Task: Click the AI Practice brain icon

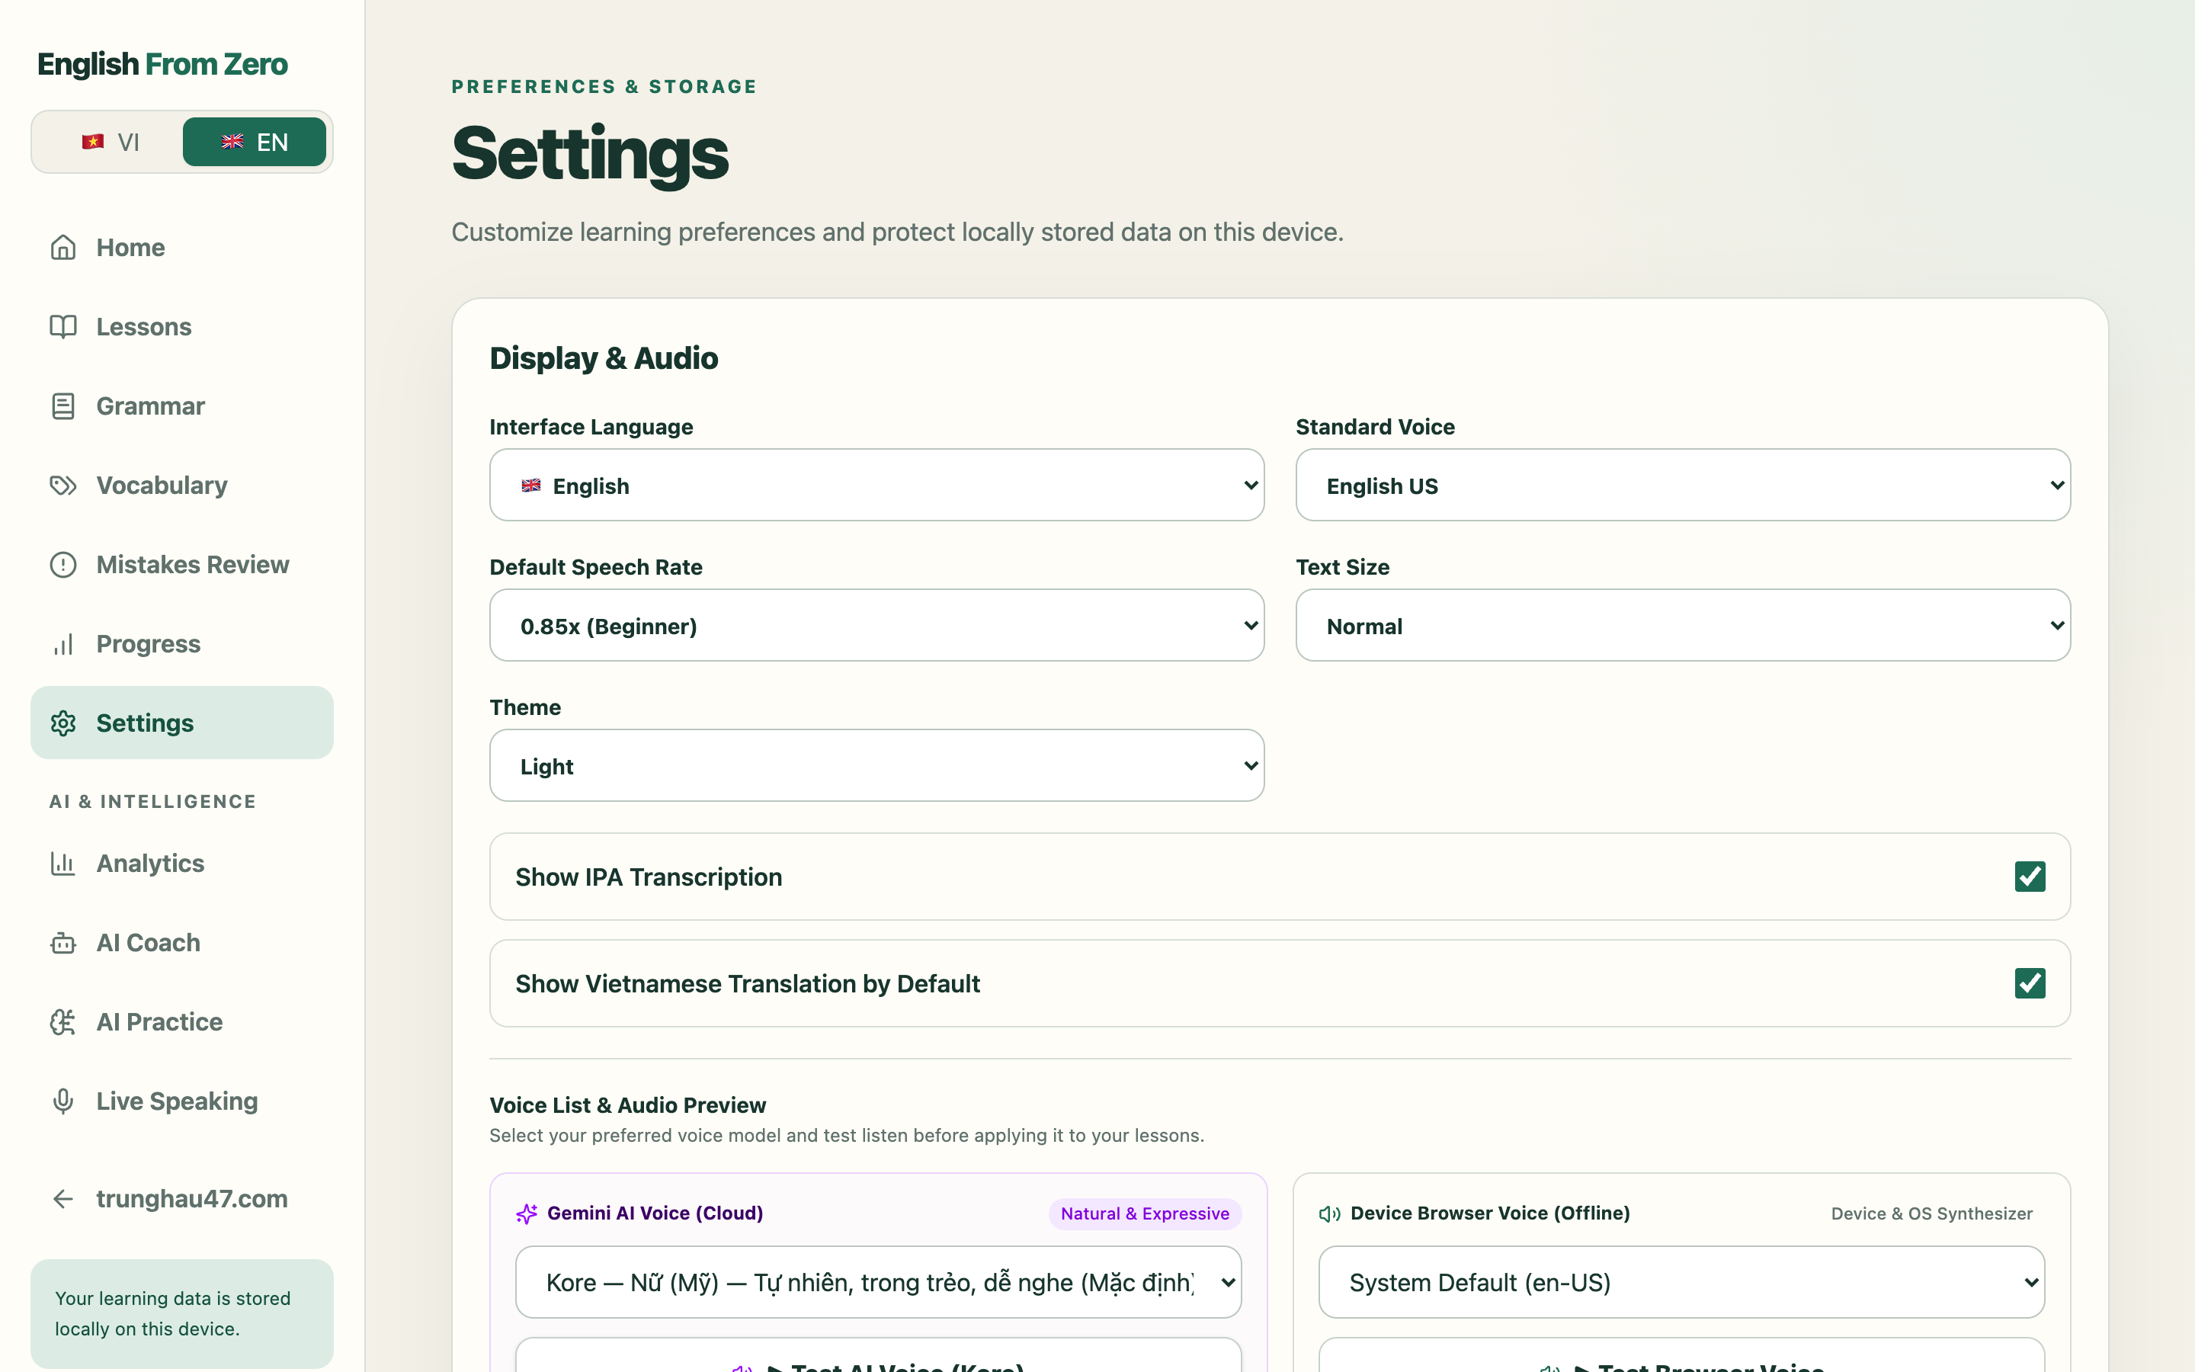Action: tap(62, 1021)
